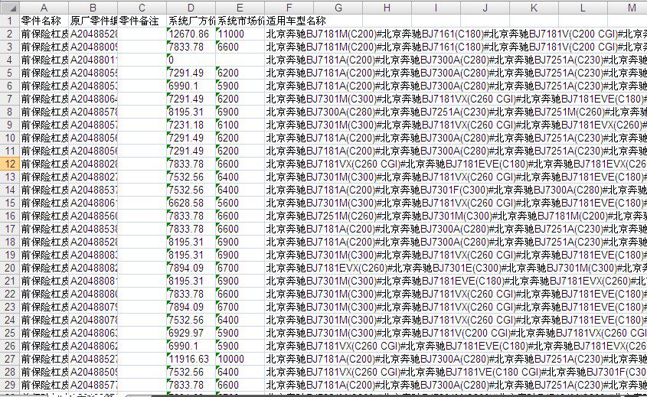
Task: Select 7833.78 cell in row 3
Action: pyautogui.click(x=191, y=47)
